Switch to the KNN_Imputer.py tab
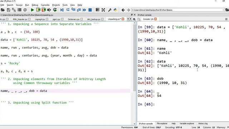Viewport: 229px width, 129px height. [x=20, y=19]
